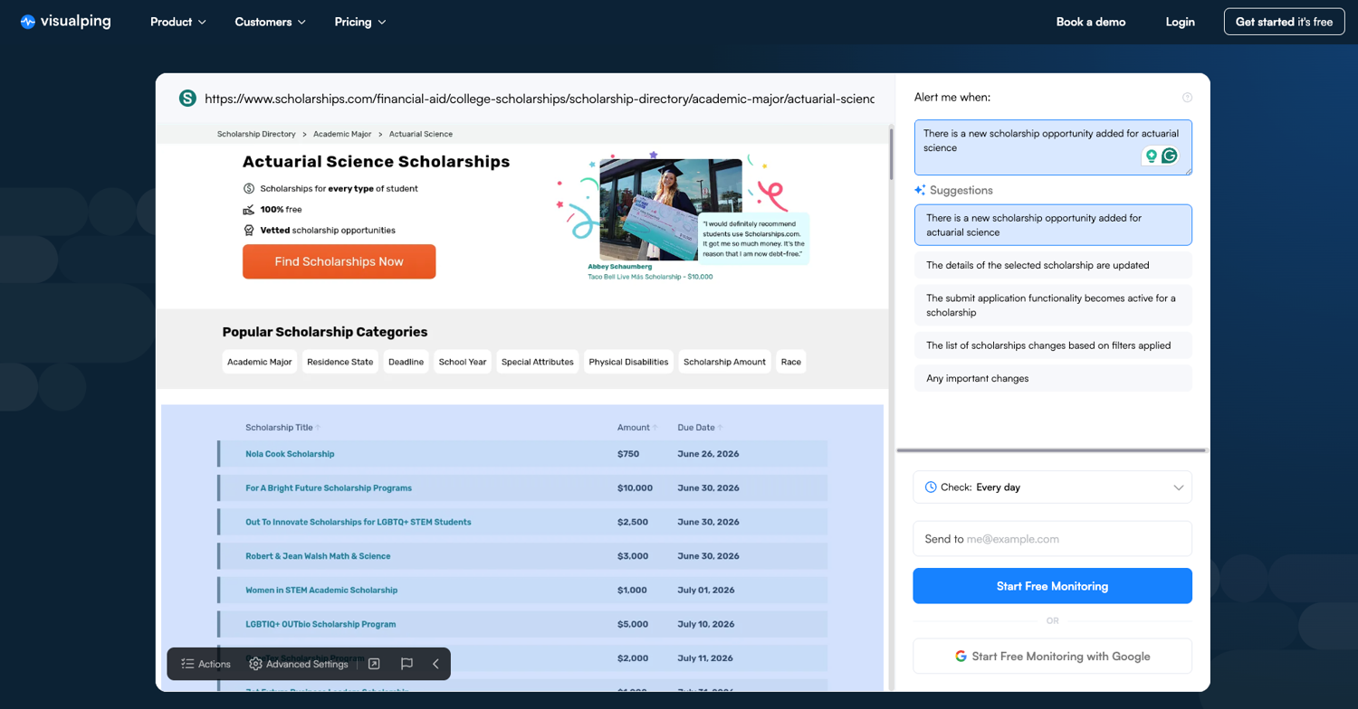Sort by the Due Date column
This screenshot has height=709, width=1358.
700,428
